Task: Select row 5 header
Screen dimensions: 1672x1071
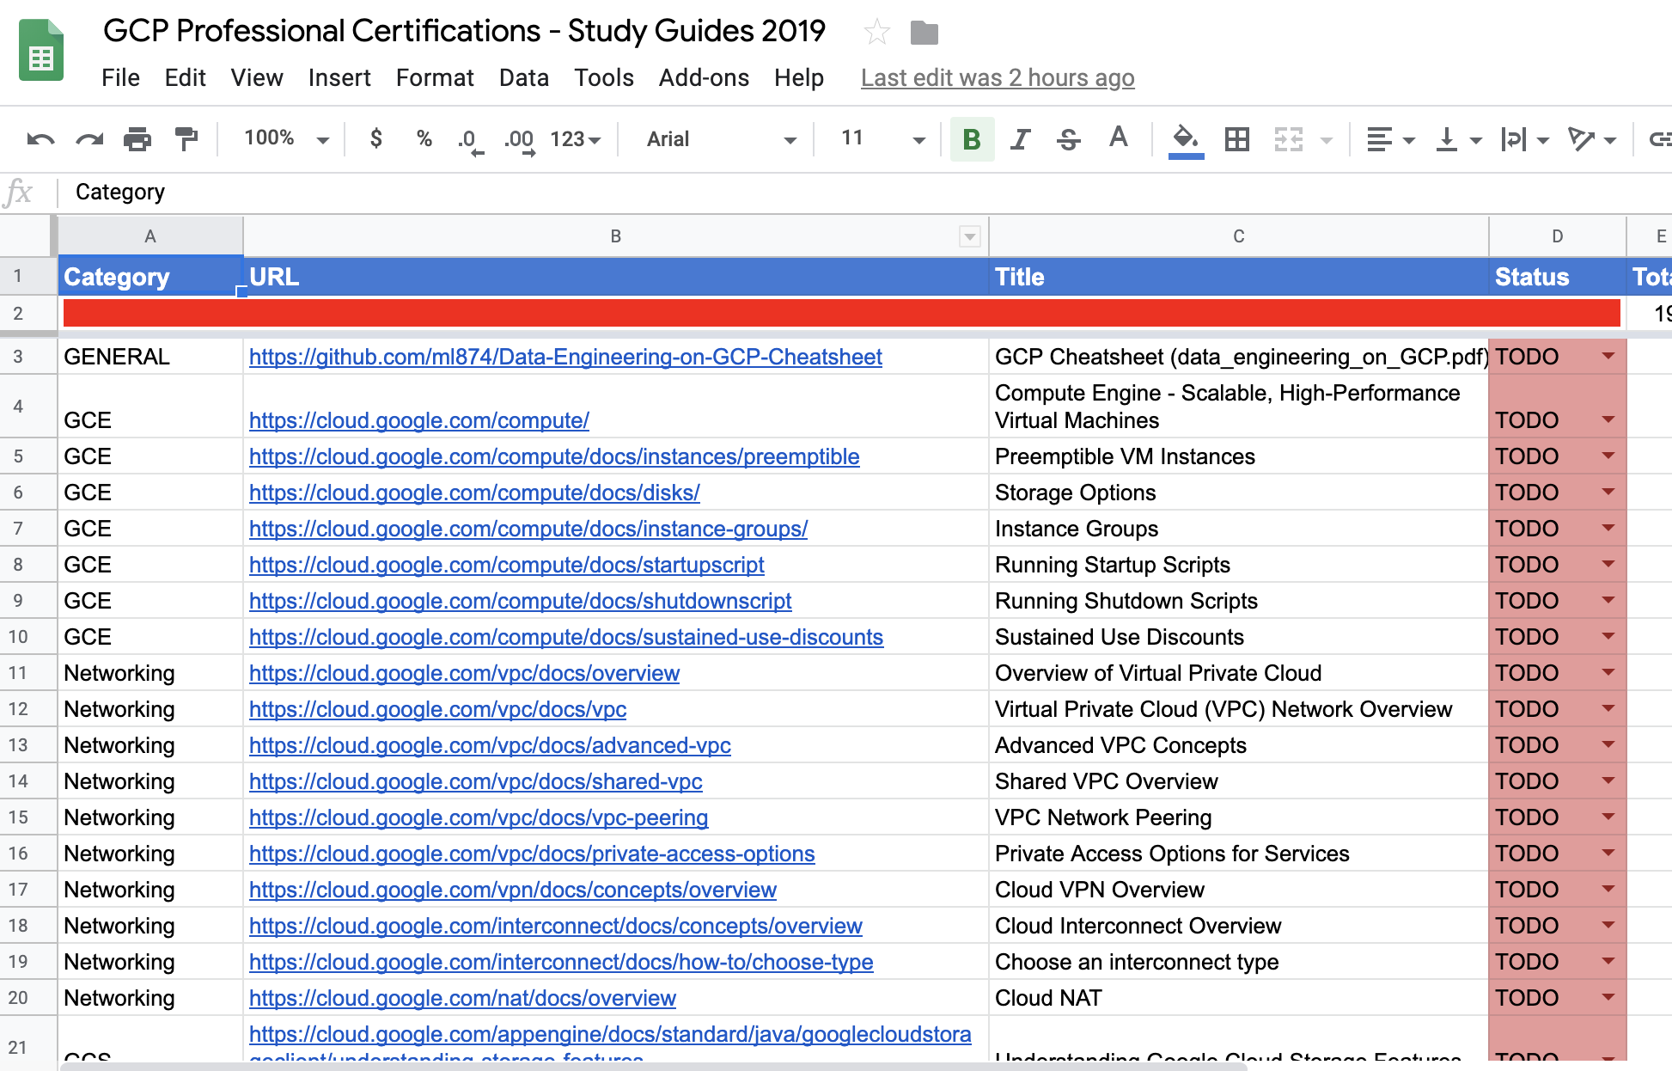Action: click(27, 456)
